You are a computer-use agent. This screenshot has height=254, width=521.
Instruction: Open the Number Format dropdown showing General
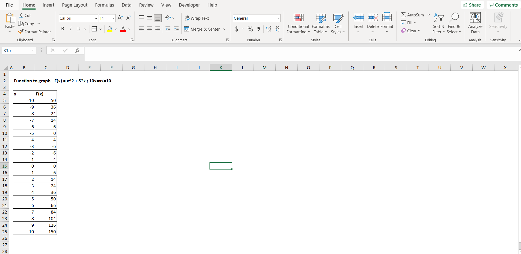coord(256,18)
